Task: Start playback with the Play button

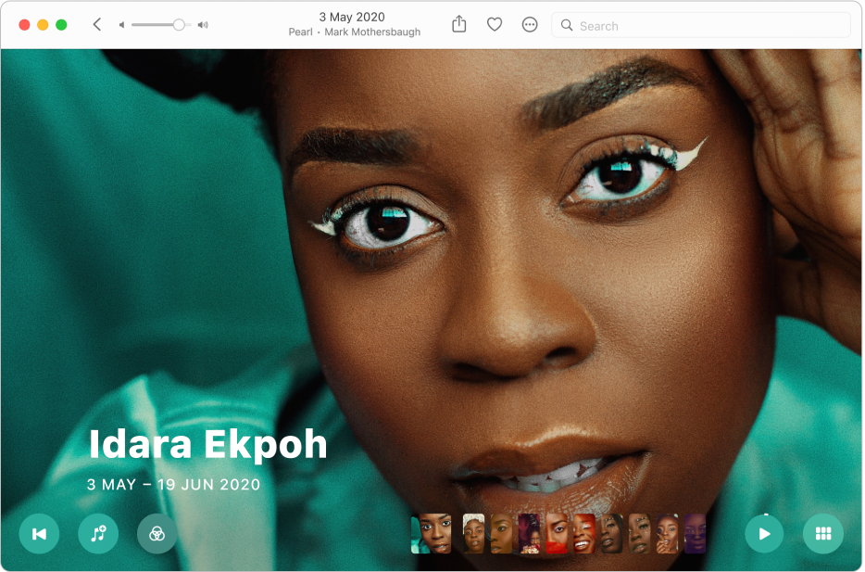Action: tap(764, 533)
